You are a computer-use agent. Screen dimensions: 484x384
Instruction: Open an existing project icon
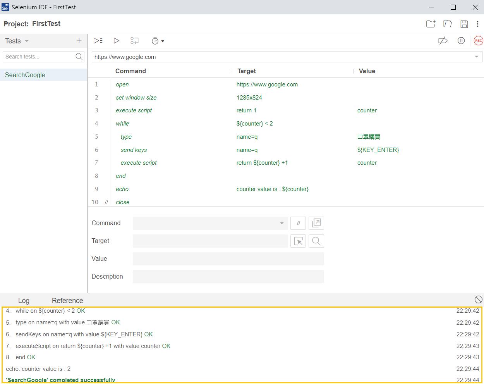pyautogui.click(x=448, y=24)
